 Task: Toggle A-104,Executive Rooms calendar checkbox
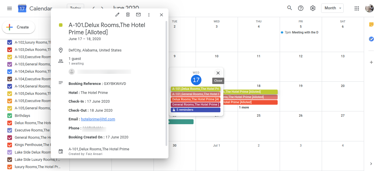point(10,79)
